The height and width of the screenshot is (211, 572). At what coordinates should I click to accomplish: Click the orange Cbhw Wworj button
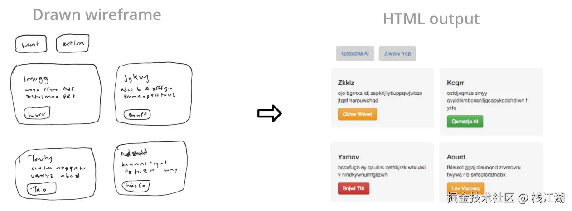(x=357, y=114)
